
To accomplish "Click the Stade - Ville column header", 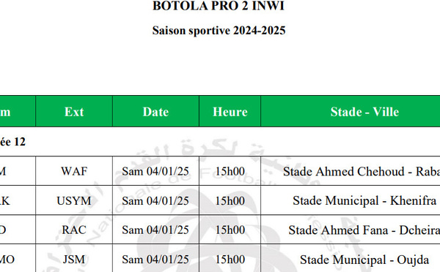I will (x=364, y=111).
